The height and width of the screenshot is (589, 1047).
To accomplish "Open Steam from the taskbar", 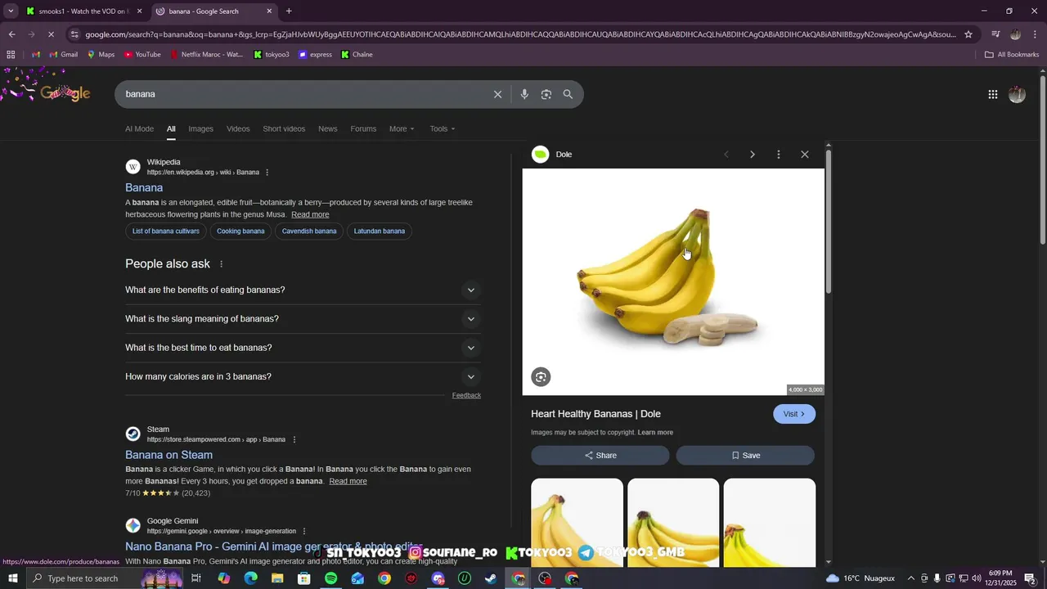I will [491, 578].
